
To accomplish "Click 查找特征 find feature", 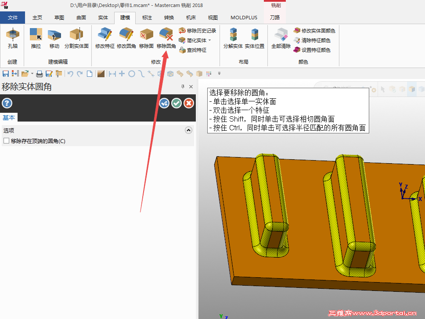I will pyautogui.click(x=193, y=50).
